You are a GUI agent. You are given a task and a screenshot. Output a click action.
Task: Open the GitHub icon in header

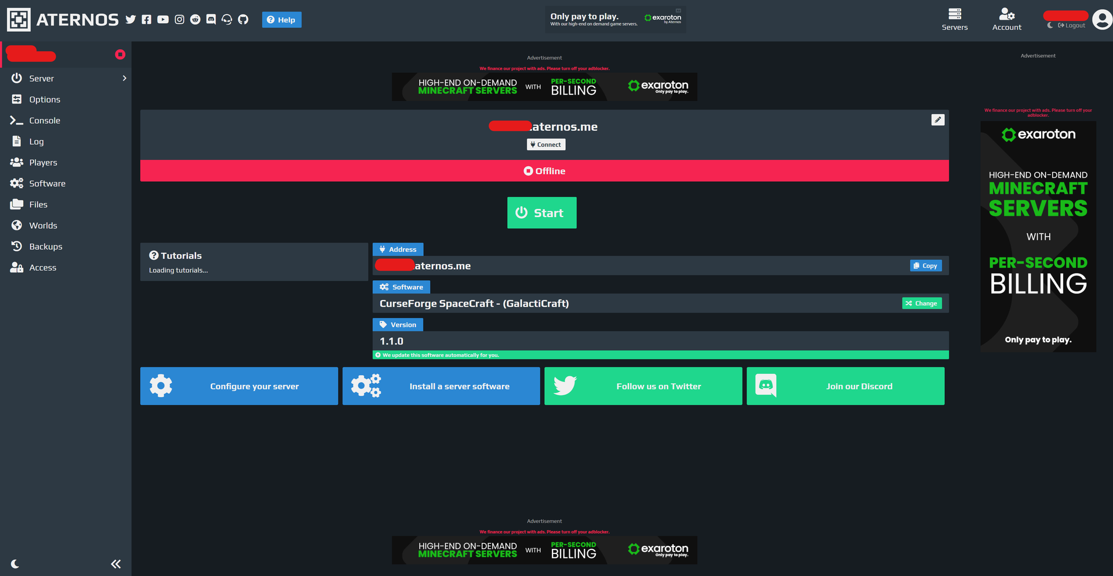[x=243, y=20]
